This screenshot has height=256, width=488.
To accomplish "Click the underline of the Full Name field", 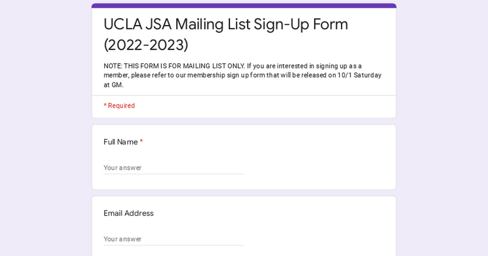I will (x=174, y=174).
